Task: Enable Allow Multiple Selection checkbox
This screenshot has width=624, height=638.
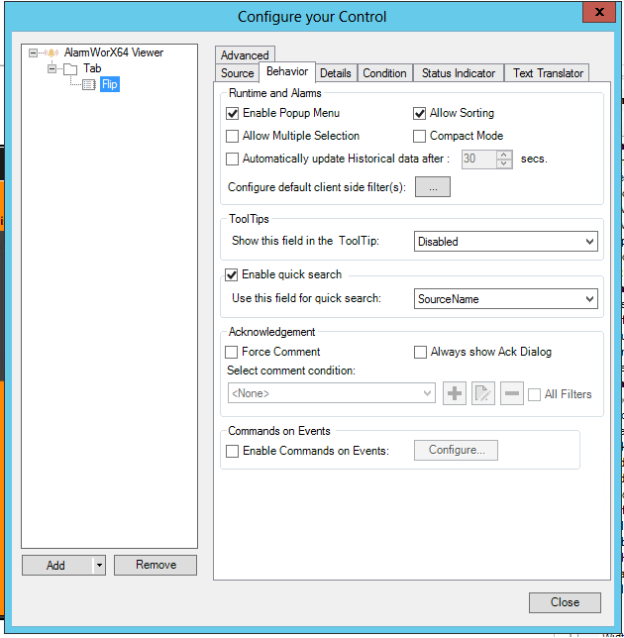Action: point(233,136)
